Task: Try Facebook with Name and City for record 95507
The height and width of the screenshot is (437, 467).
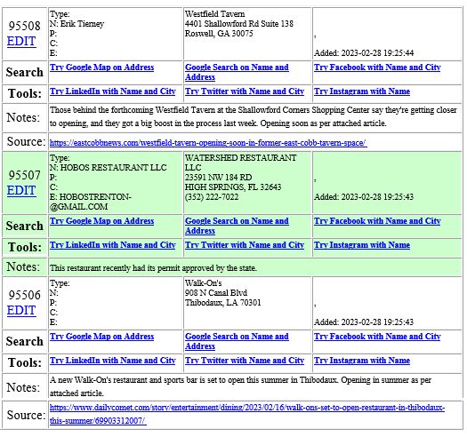Action: tap(377, 221)
